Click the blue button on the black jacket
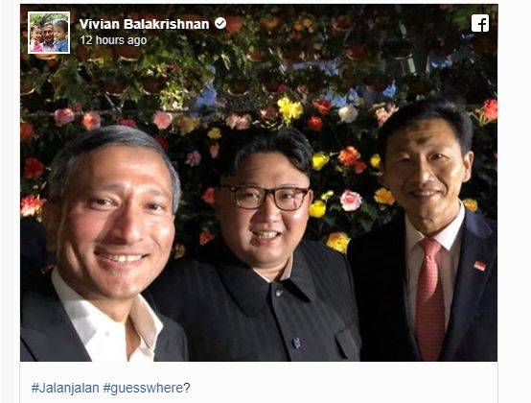Screen dimensions: 531x403 (x=296, y=343)
